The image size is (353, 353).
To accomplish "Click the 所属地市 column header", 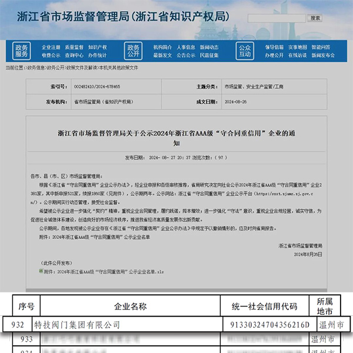I will (325, 306).
